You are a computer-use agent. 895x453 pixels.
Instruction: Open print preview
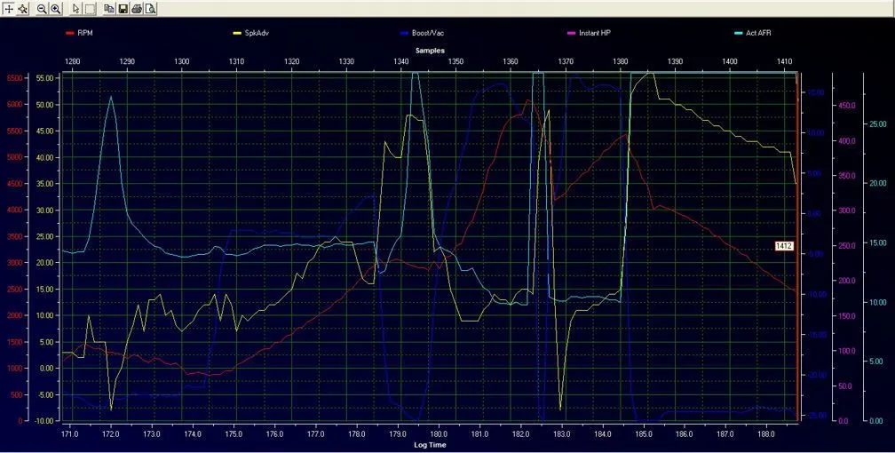[x=151, y=9]
